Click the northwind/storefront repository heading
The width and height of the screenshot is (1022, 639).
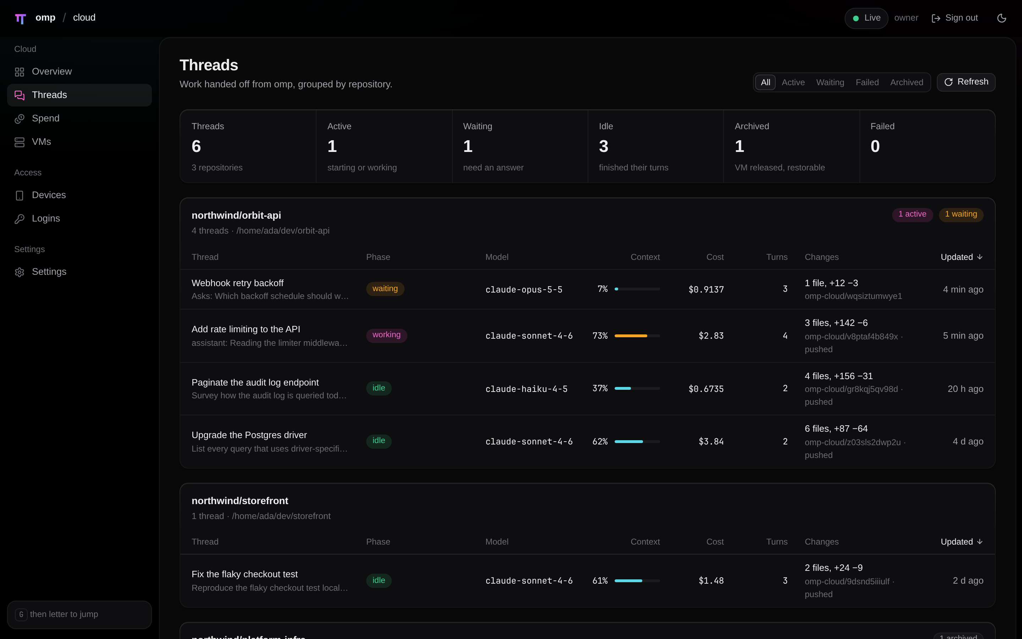coord(240,501)
